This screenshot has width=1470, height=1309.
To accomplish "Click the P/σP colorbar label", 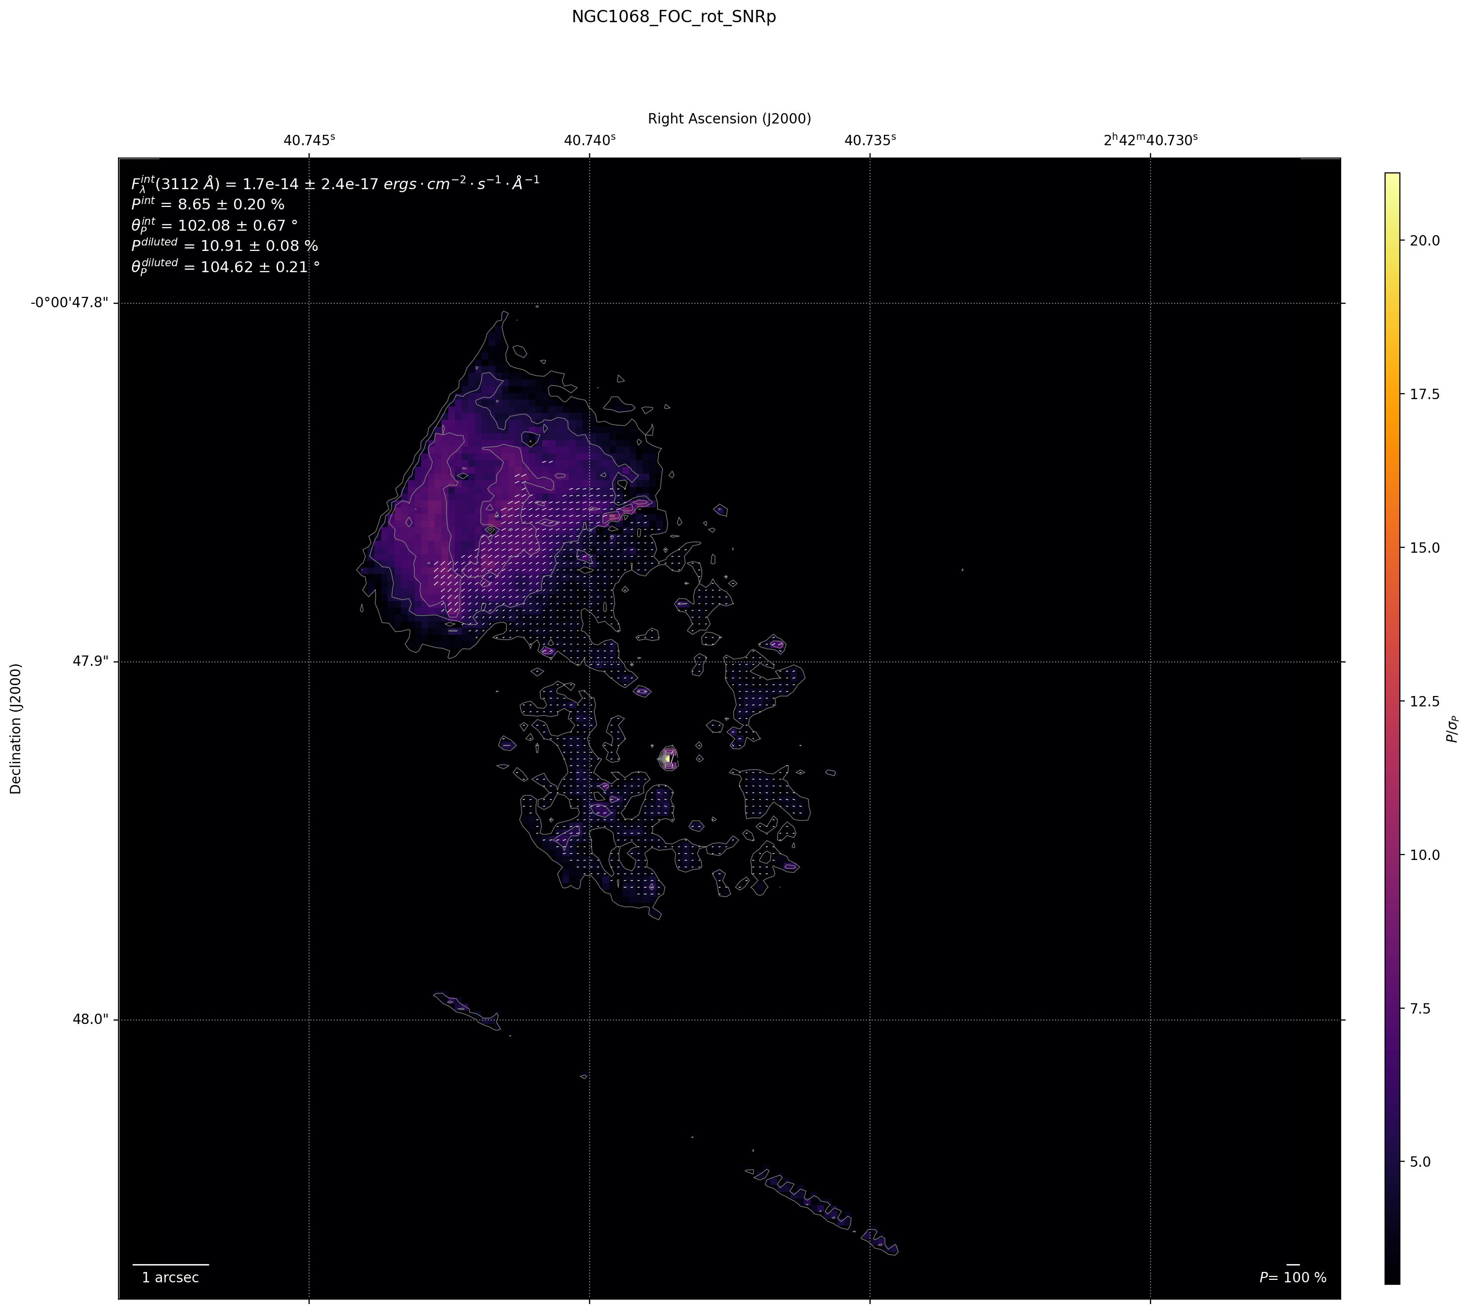I will [1453, 728].
